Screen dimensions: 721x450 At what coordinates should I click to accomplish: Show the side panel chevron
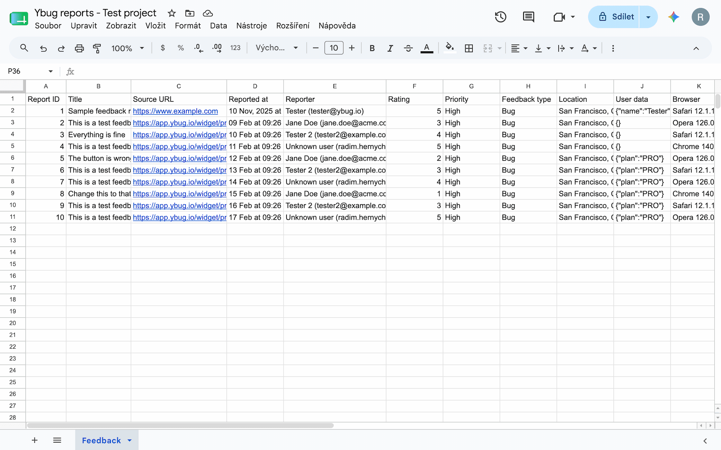click(x=705, y=441)
